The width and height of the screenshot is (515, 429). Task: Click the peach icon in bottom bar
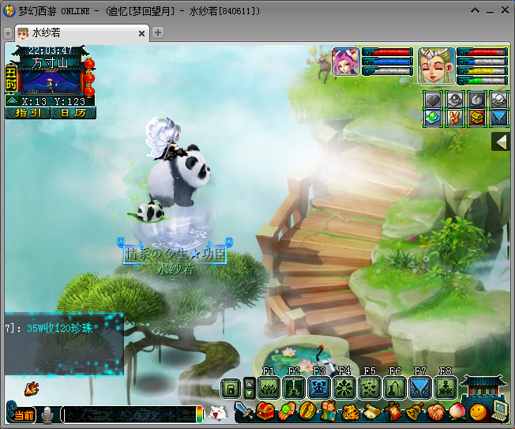coord(457,412)
